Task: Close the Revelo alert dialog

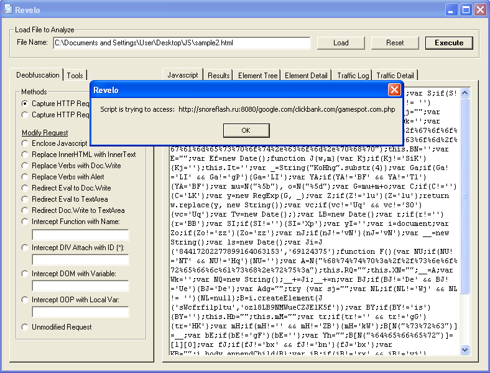Action: click(394, 91)
